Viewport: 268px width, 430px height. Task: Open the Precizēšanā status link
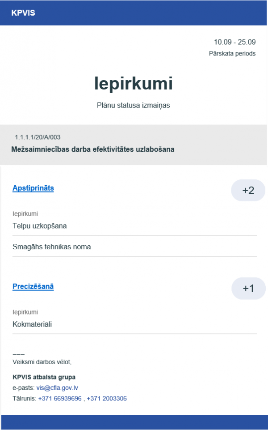tap(33, 286)
